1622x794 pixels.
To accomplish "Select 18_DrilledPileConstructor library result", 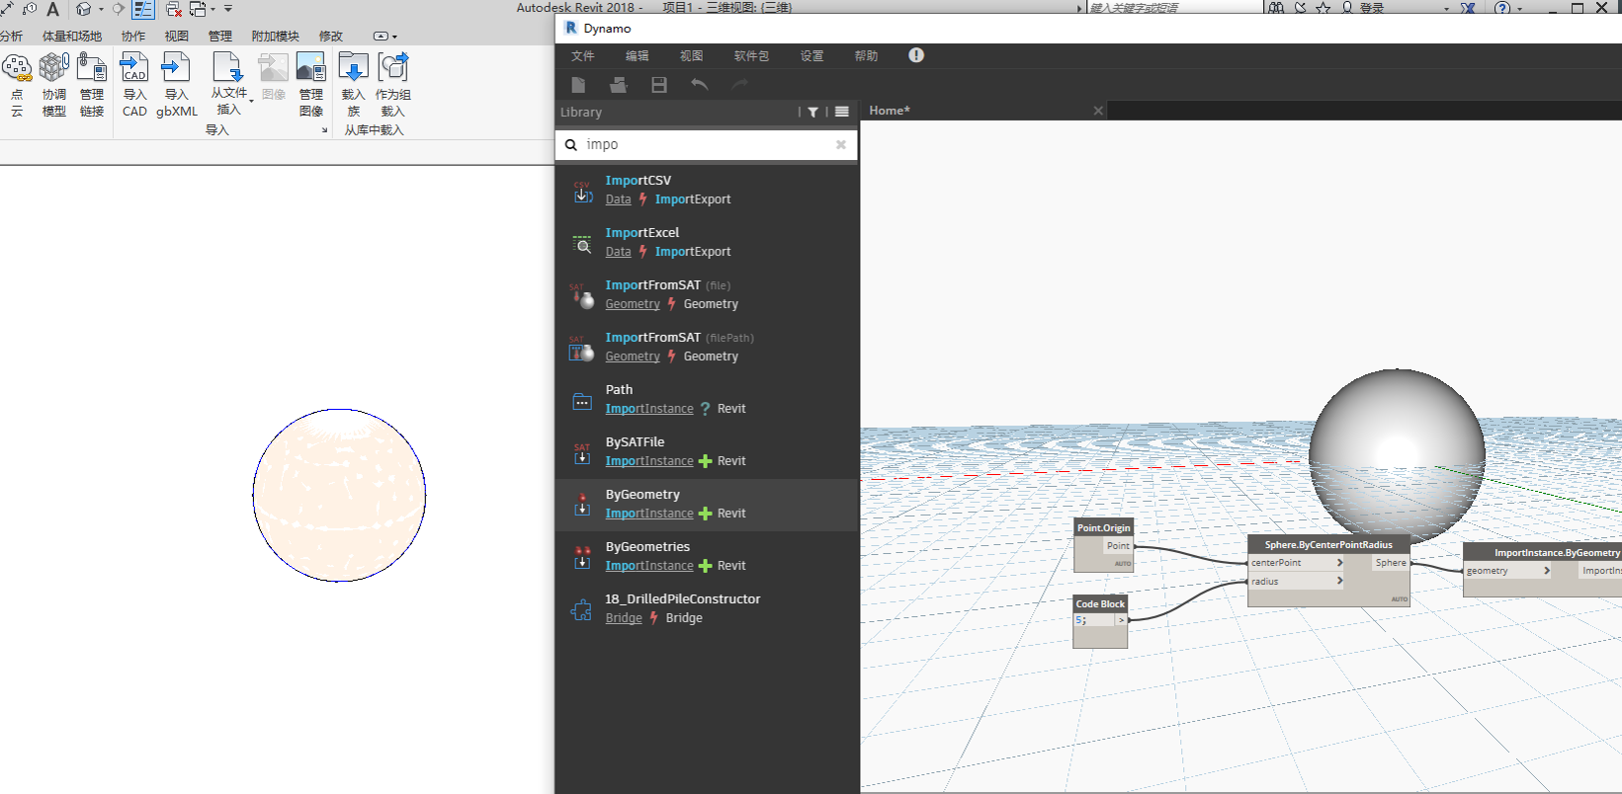I will point(707,608).
